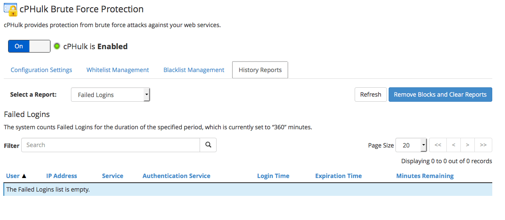Image resolution: width=505 pixels, height=220 pixels.
Task: Go to first page with << button
Action: pyautogui.click(x=438, y=145)
